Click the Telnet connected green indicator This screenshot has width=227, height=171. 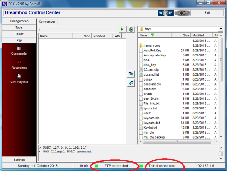142,166
